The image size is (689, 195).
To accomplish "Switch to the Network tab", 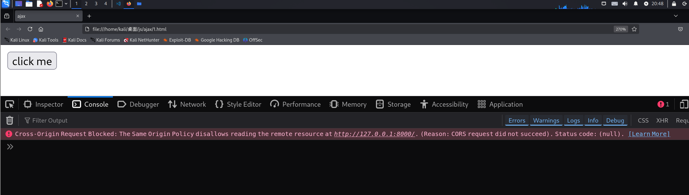I will click(187, 105).
